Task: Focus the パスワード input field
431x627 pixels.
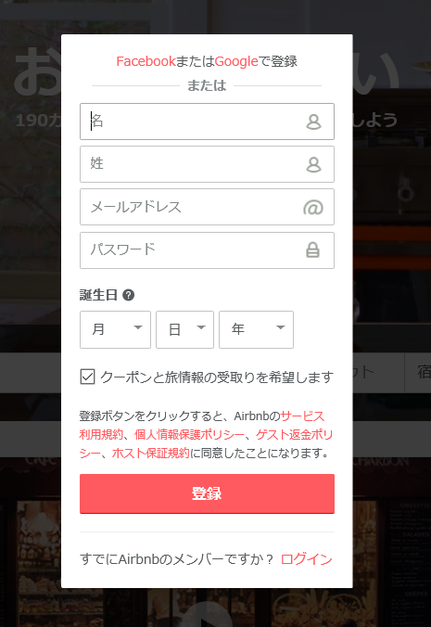Action: pyautogui.click(x=207, y=250)
